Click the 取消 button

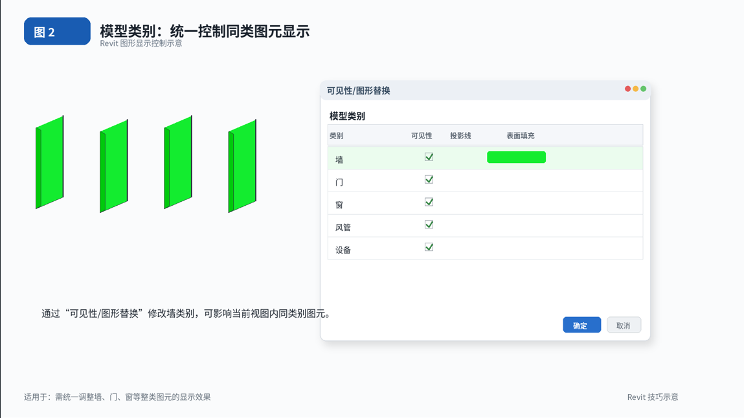[x=624, y=325]
